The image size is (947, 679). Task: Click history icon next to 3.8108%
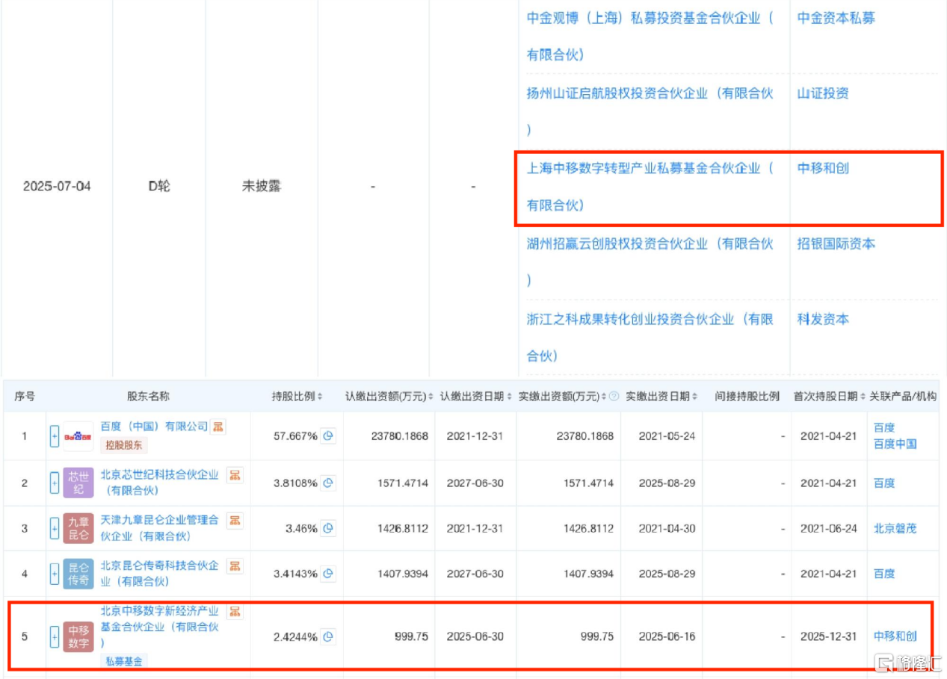coord(327,483)
